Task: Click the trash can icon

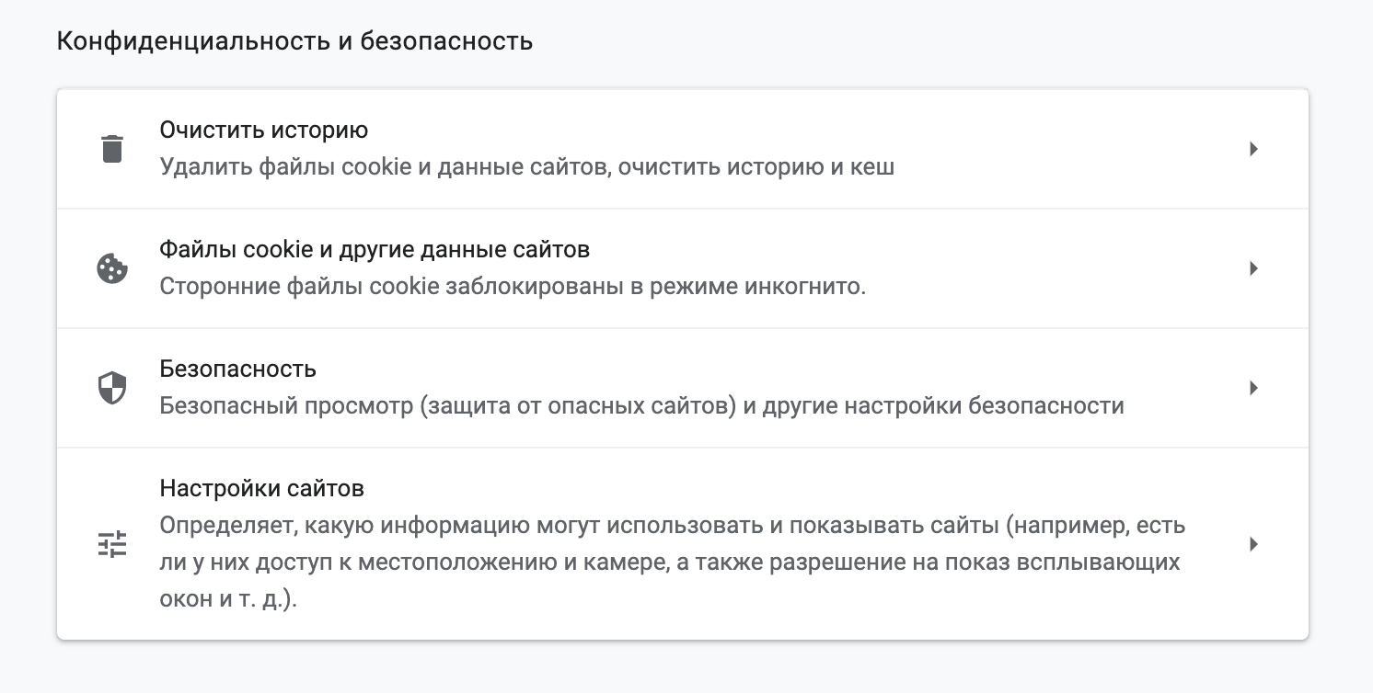Action: click(x=111, y=149)
